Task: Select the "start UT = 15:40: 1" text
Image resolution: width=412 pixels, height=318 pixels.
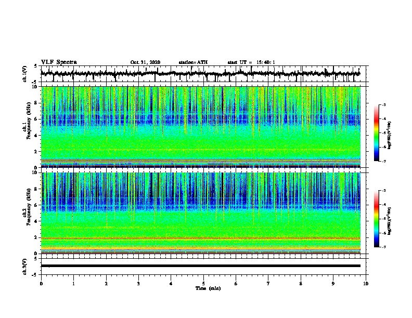Action: [251, 62]
